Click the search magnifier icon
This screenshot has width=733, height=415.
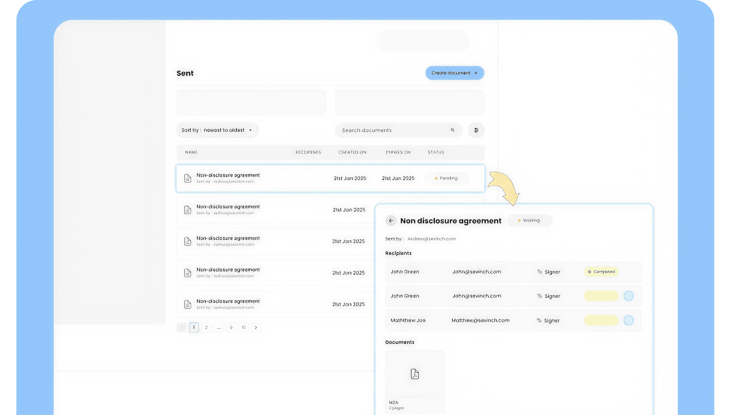[452, 130]
